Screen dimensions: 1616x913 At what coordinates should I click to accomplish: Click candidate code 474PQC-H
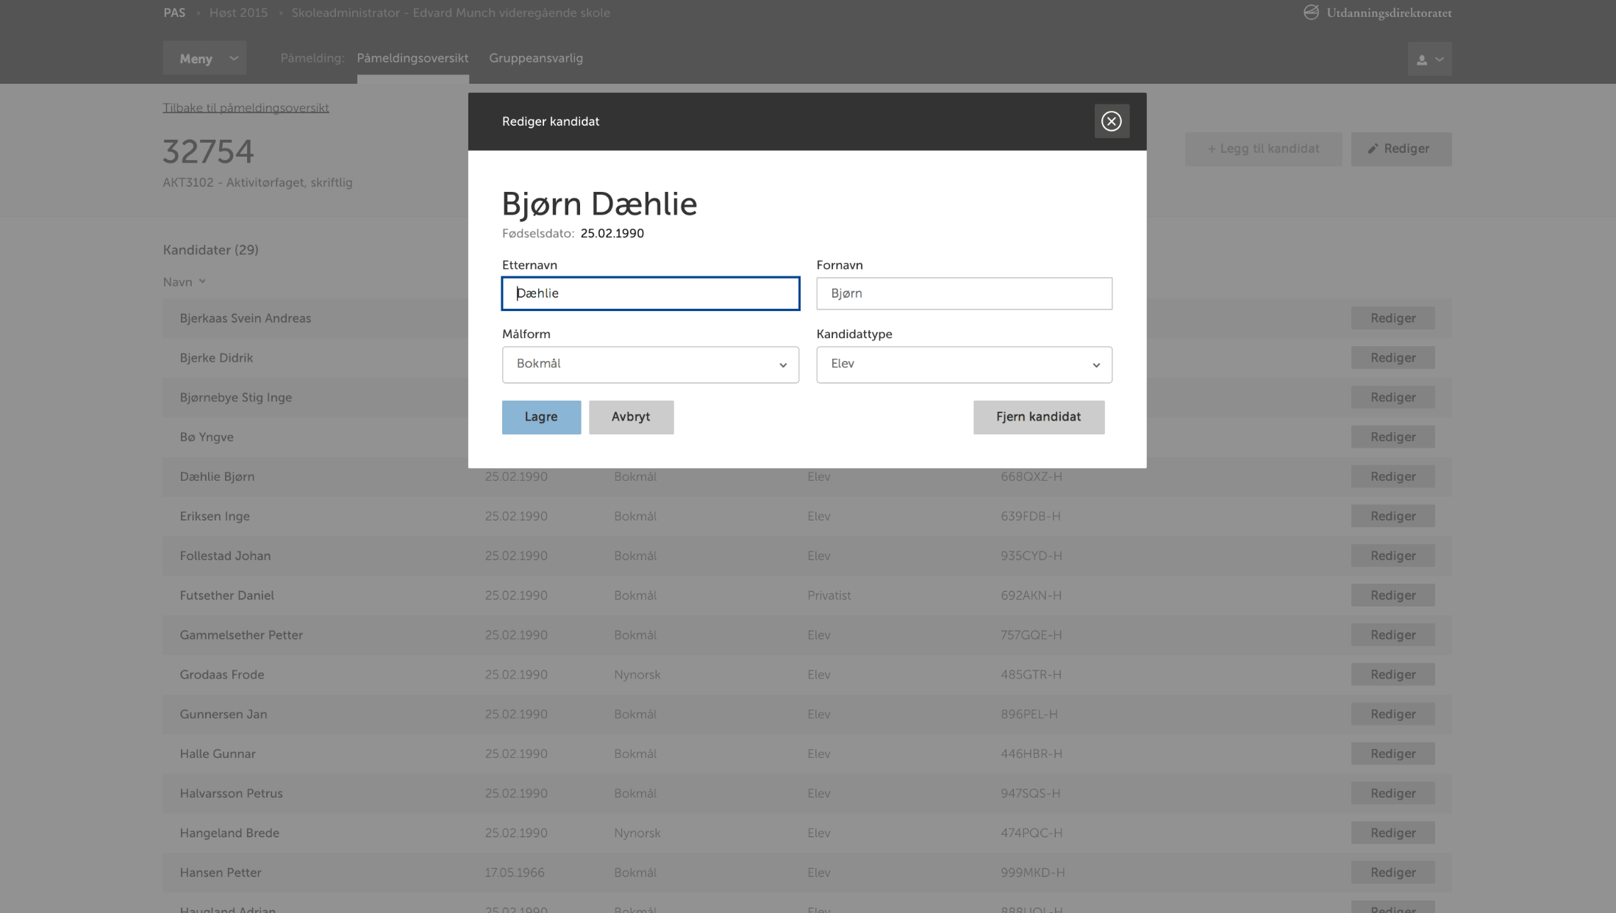(1031, 833)
